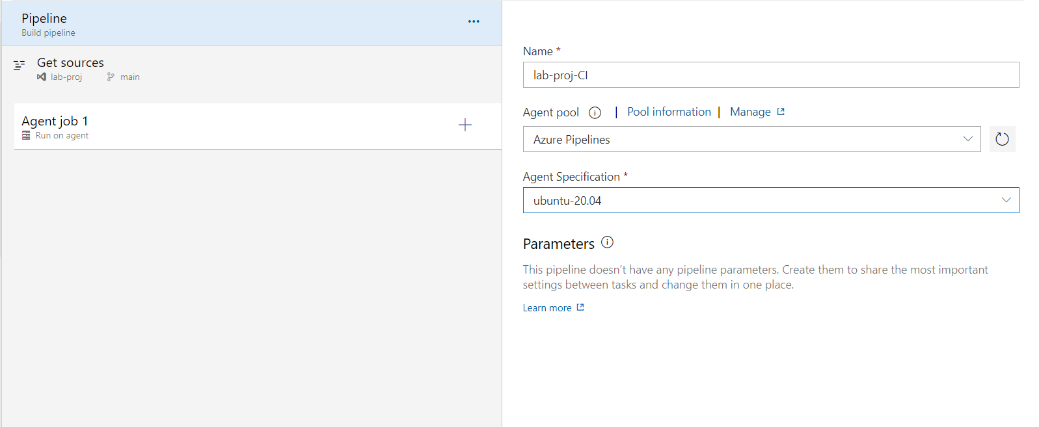Open the Pipeline more options ellipsis

pyautogui.click(x=474, y=21)
